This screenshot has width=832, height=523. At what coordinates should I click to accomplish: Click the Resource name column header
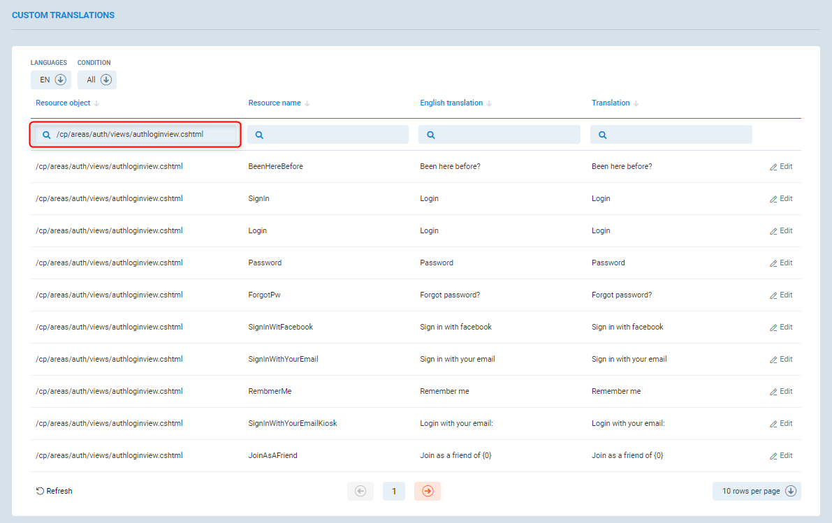(x=274, y=103)
